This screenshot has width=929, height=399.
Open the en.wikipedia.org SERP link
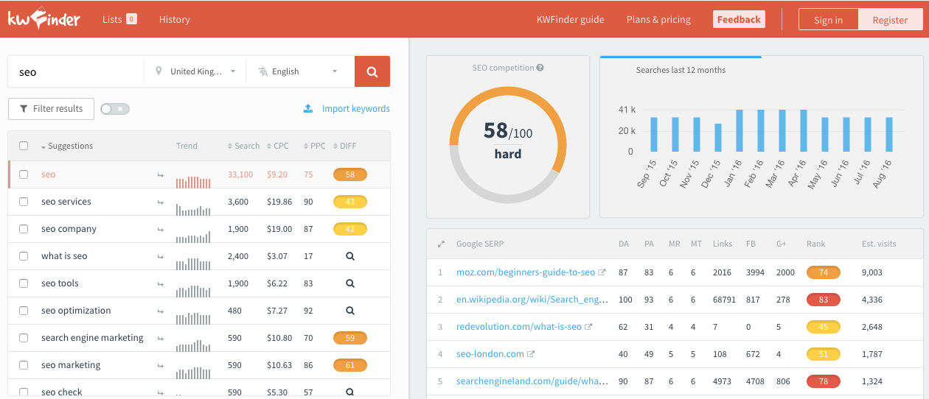click(532, 300)
